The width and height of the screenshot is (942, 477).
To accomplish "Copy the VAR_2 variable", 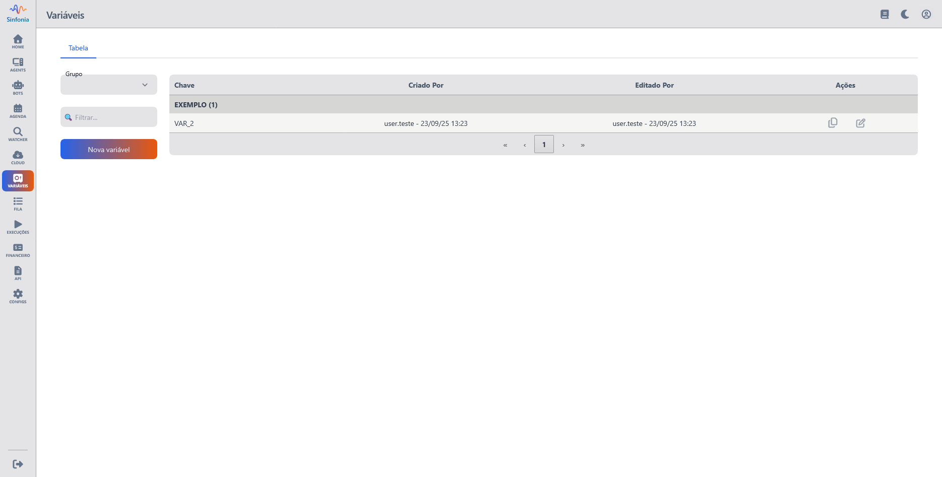I will tap(833, 123).
